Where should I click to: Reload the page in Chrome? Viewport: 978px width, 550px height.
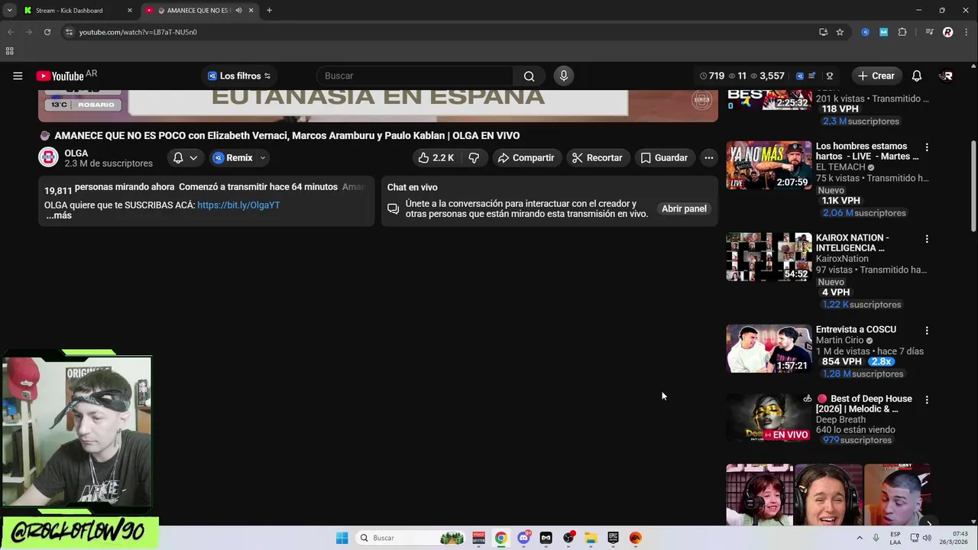point(47,32)
